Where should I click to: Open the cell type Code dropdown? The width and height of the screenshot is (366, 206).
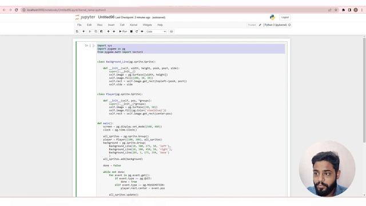(156, 31)
